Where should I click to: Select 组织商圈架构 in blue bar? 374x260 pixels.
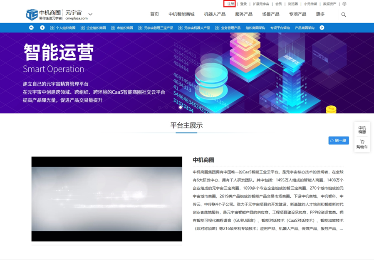pos(255,28)
